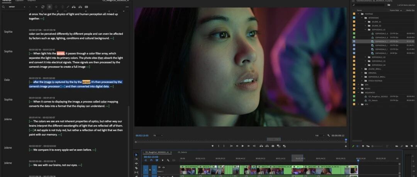Collapse the FOOTAGE bin

pyautogui.click(x=358, y=14)
